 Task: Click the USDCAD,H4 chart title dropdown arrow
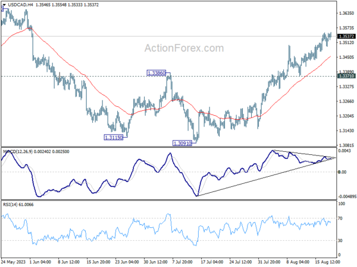coord(4,5)
